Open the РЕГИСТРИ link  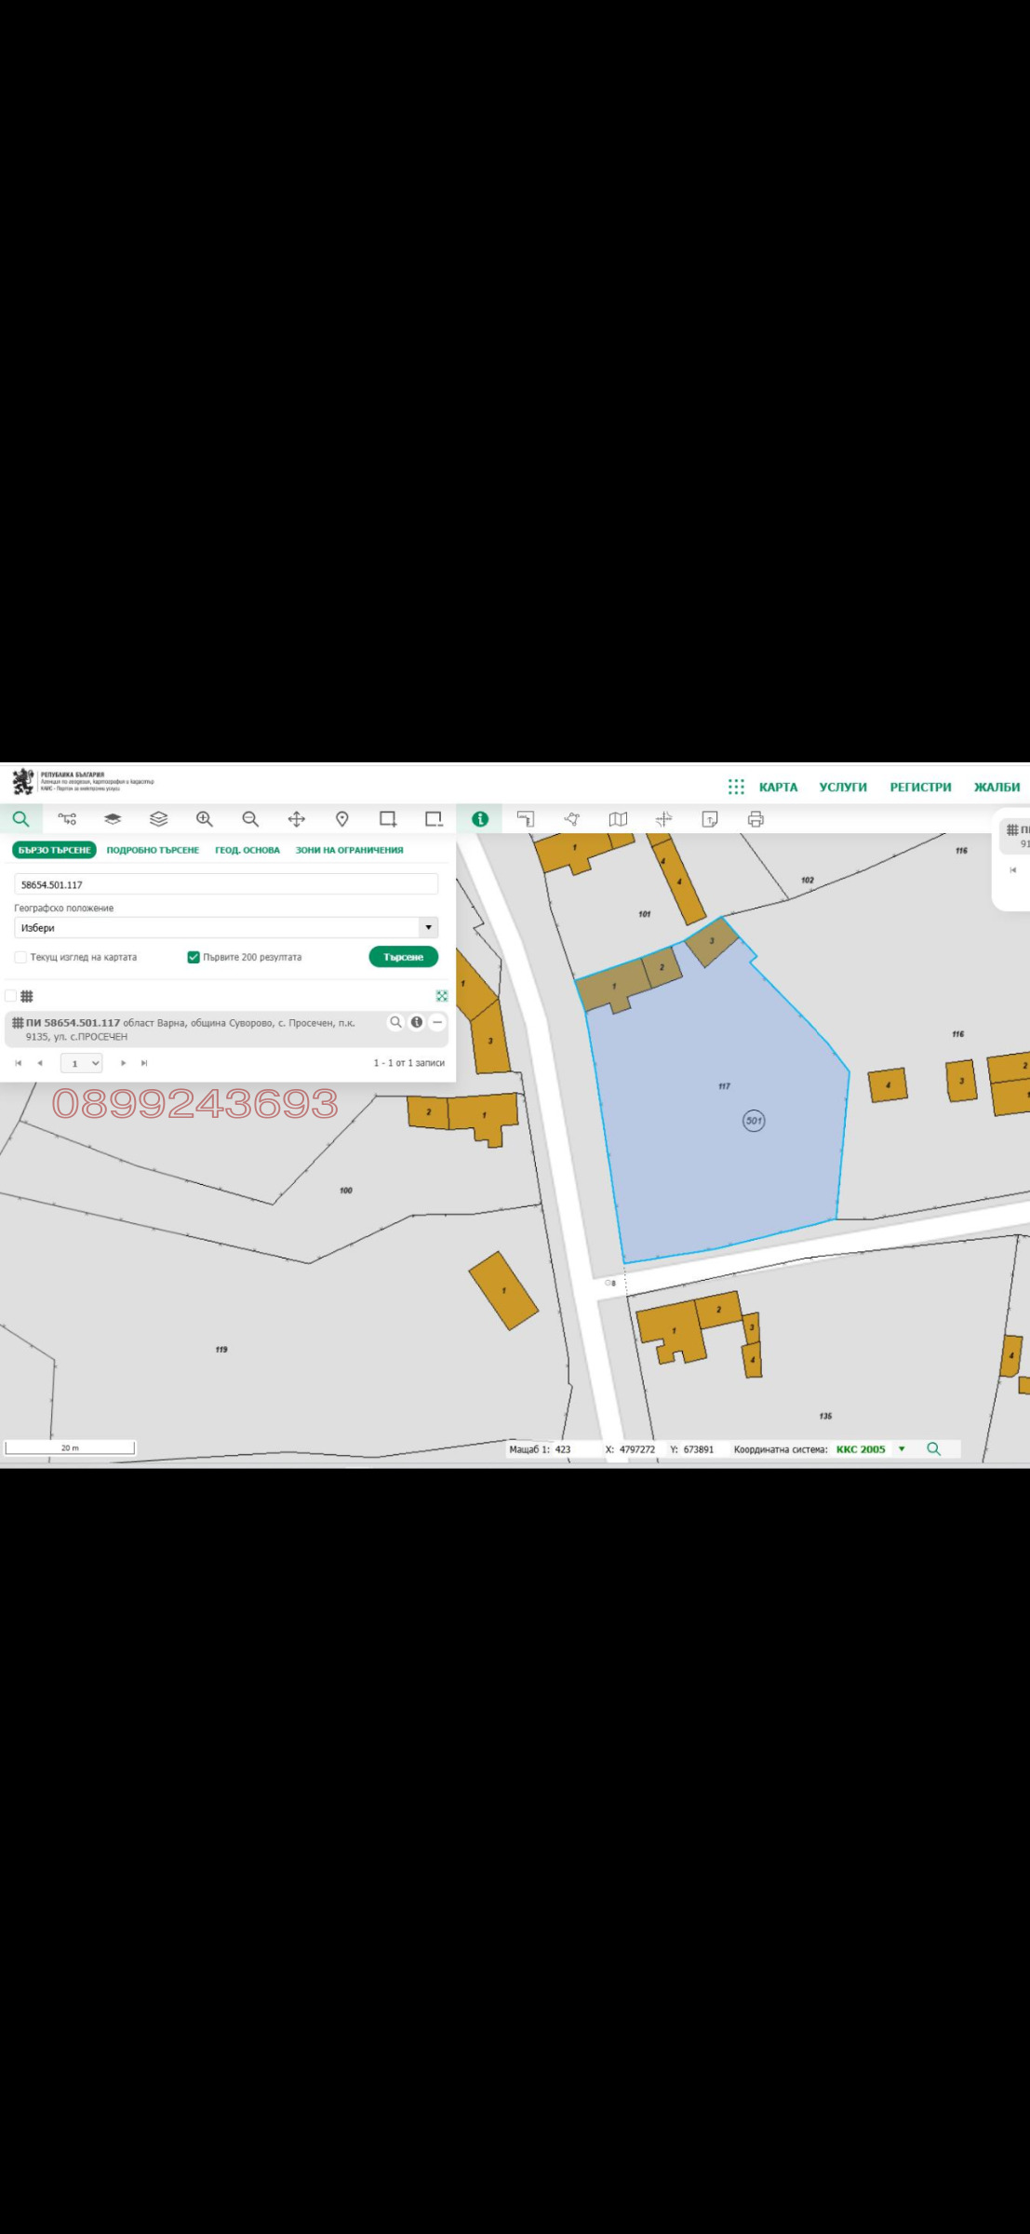pyautogui.click(x=920, y=787)
